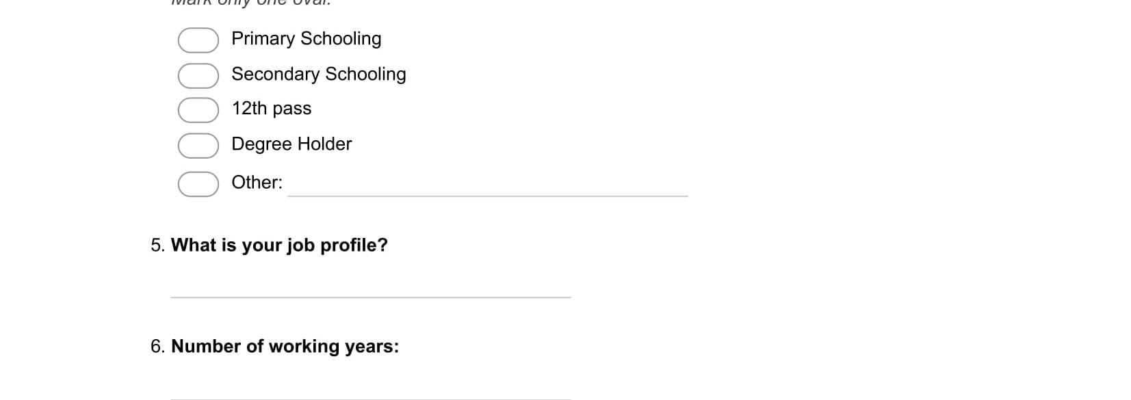Click the Primary Schooling label text
The width and height of the screenshot is (1131, 400).
pyautogui.click(x=307, y=39)
